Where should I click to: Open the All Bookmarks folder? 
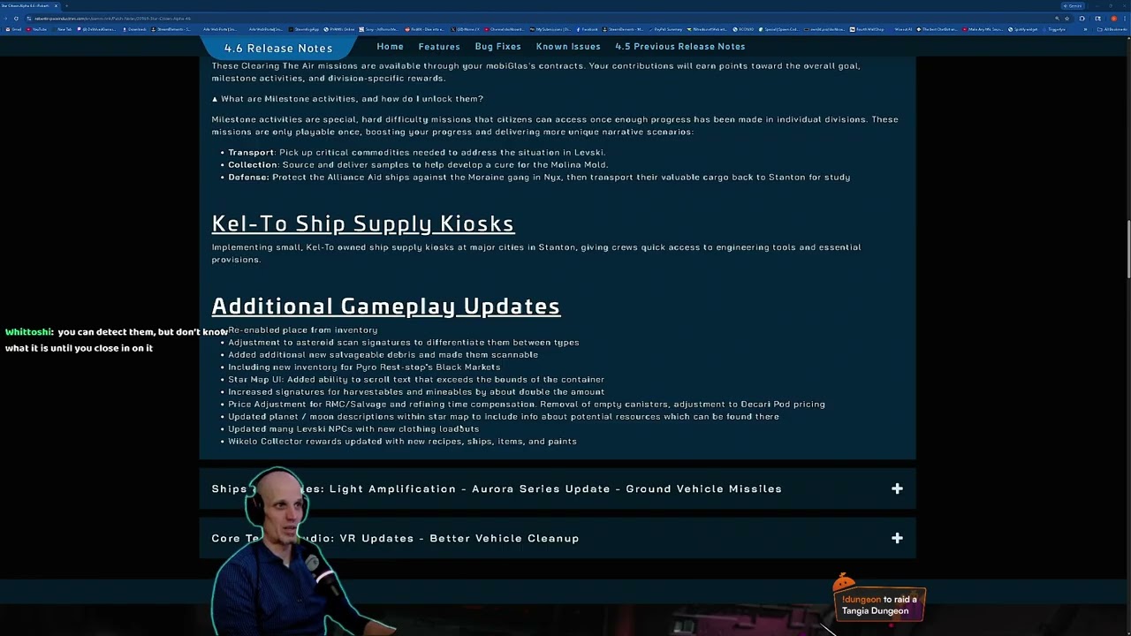coord(1112,29)
